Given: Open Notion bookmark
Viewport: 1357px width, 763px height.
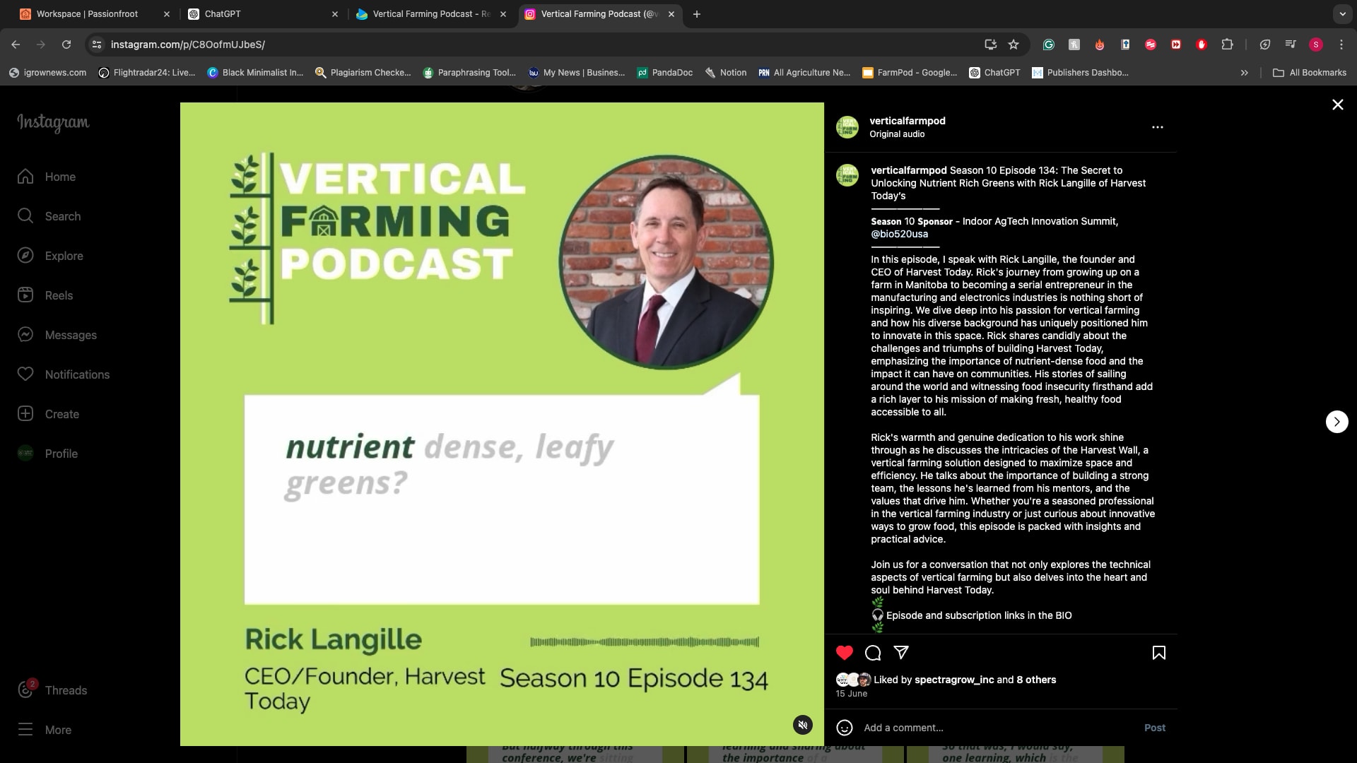Looking at the screenshot, I should click(x=726, y=73).
